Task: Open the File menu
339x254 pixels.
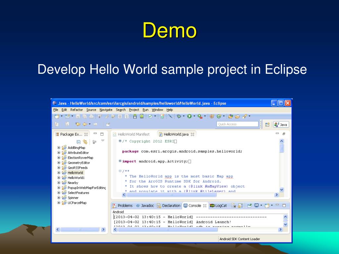Action: pyautogui.click(x=56, y=110)
